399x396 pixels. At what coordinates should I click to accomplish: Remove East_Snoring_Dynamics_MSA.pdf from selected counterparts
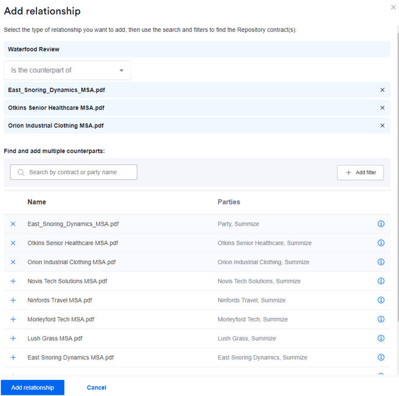point(382,90)
